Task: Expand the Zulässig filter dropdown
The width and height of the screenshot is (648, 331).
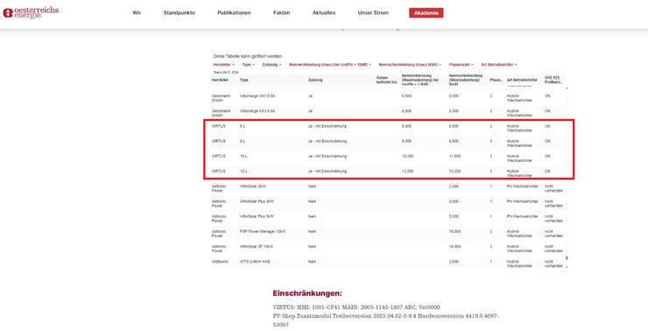Action: coord(272,65)
